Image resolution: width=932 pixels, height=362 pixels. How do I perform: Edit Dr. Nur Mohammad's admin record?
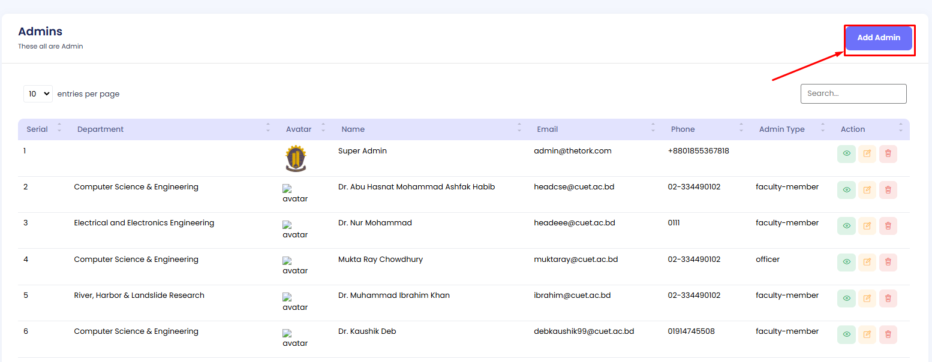click(x=867, y=226)
